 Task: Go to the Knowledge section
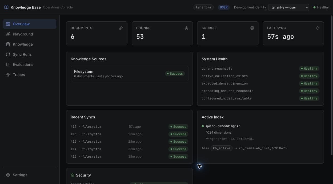(30, 44)
